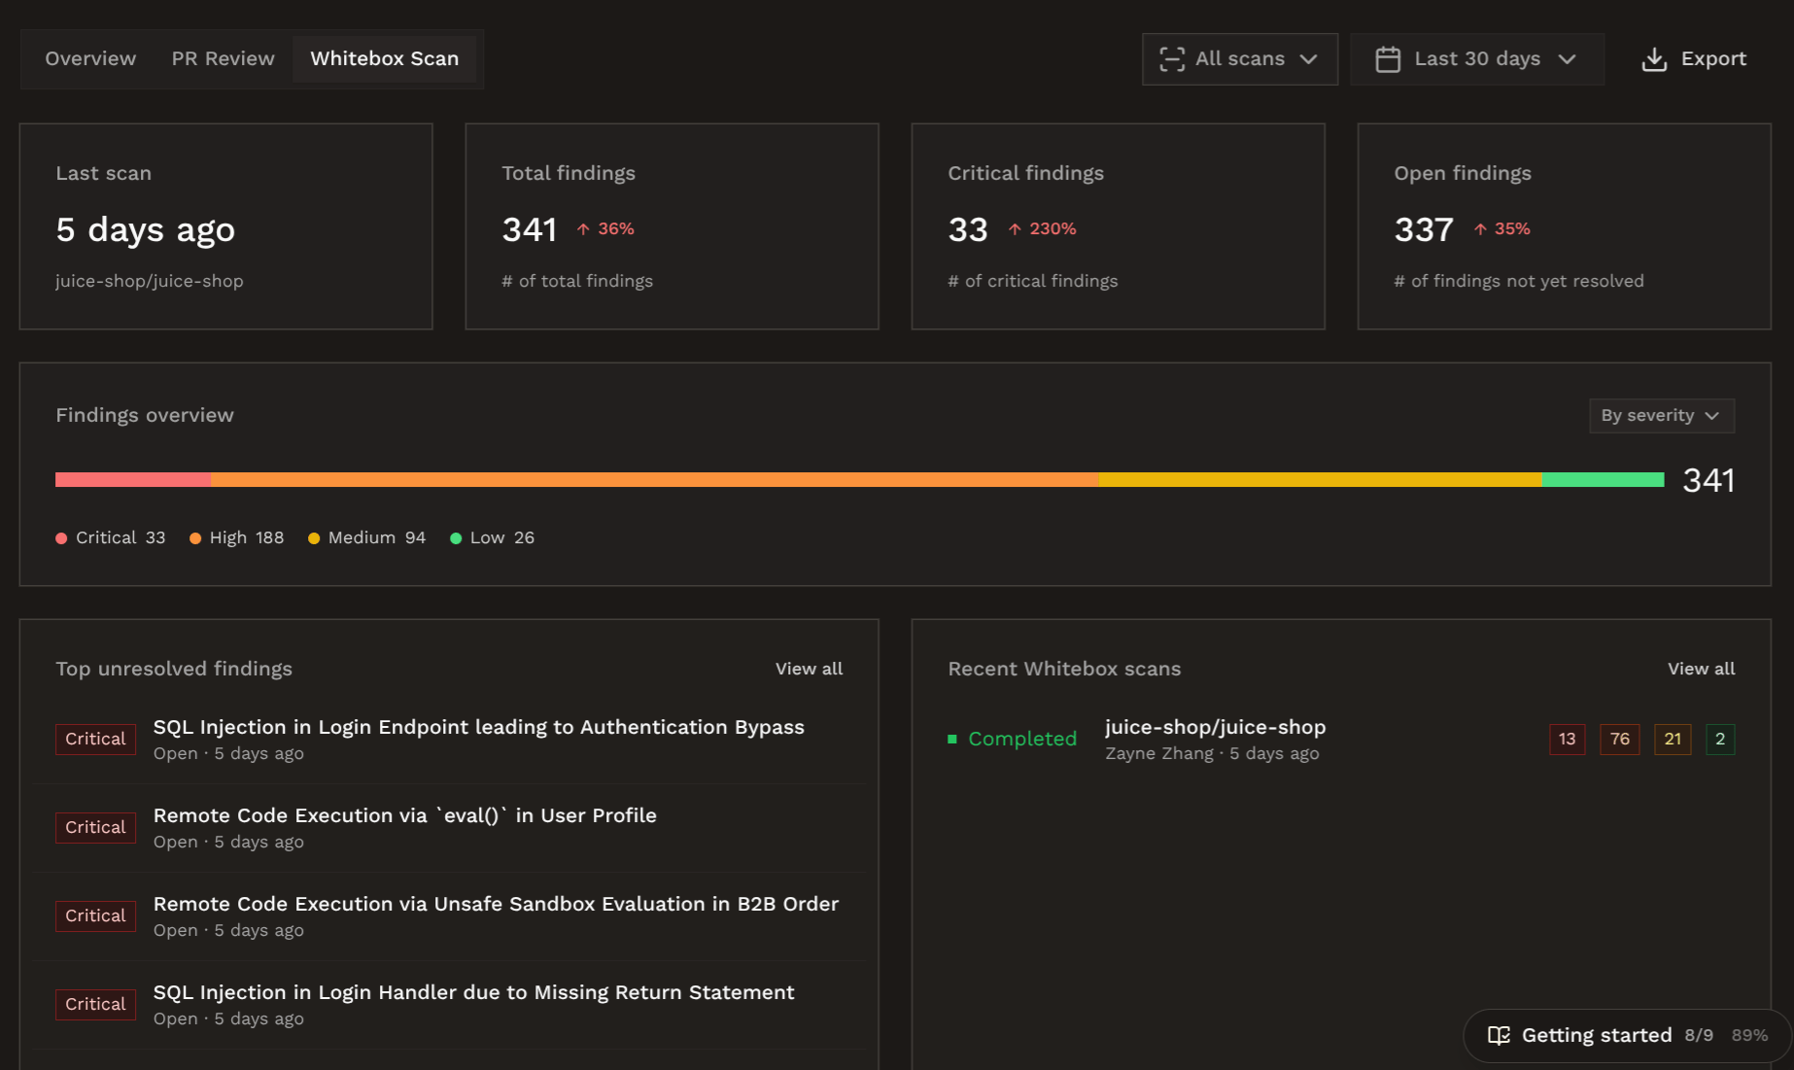This screenshot has height=1070, width=1794.
Task: Open the PR Review tab
Action: pos(223,58)
